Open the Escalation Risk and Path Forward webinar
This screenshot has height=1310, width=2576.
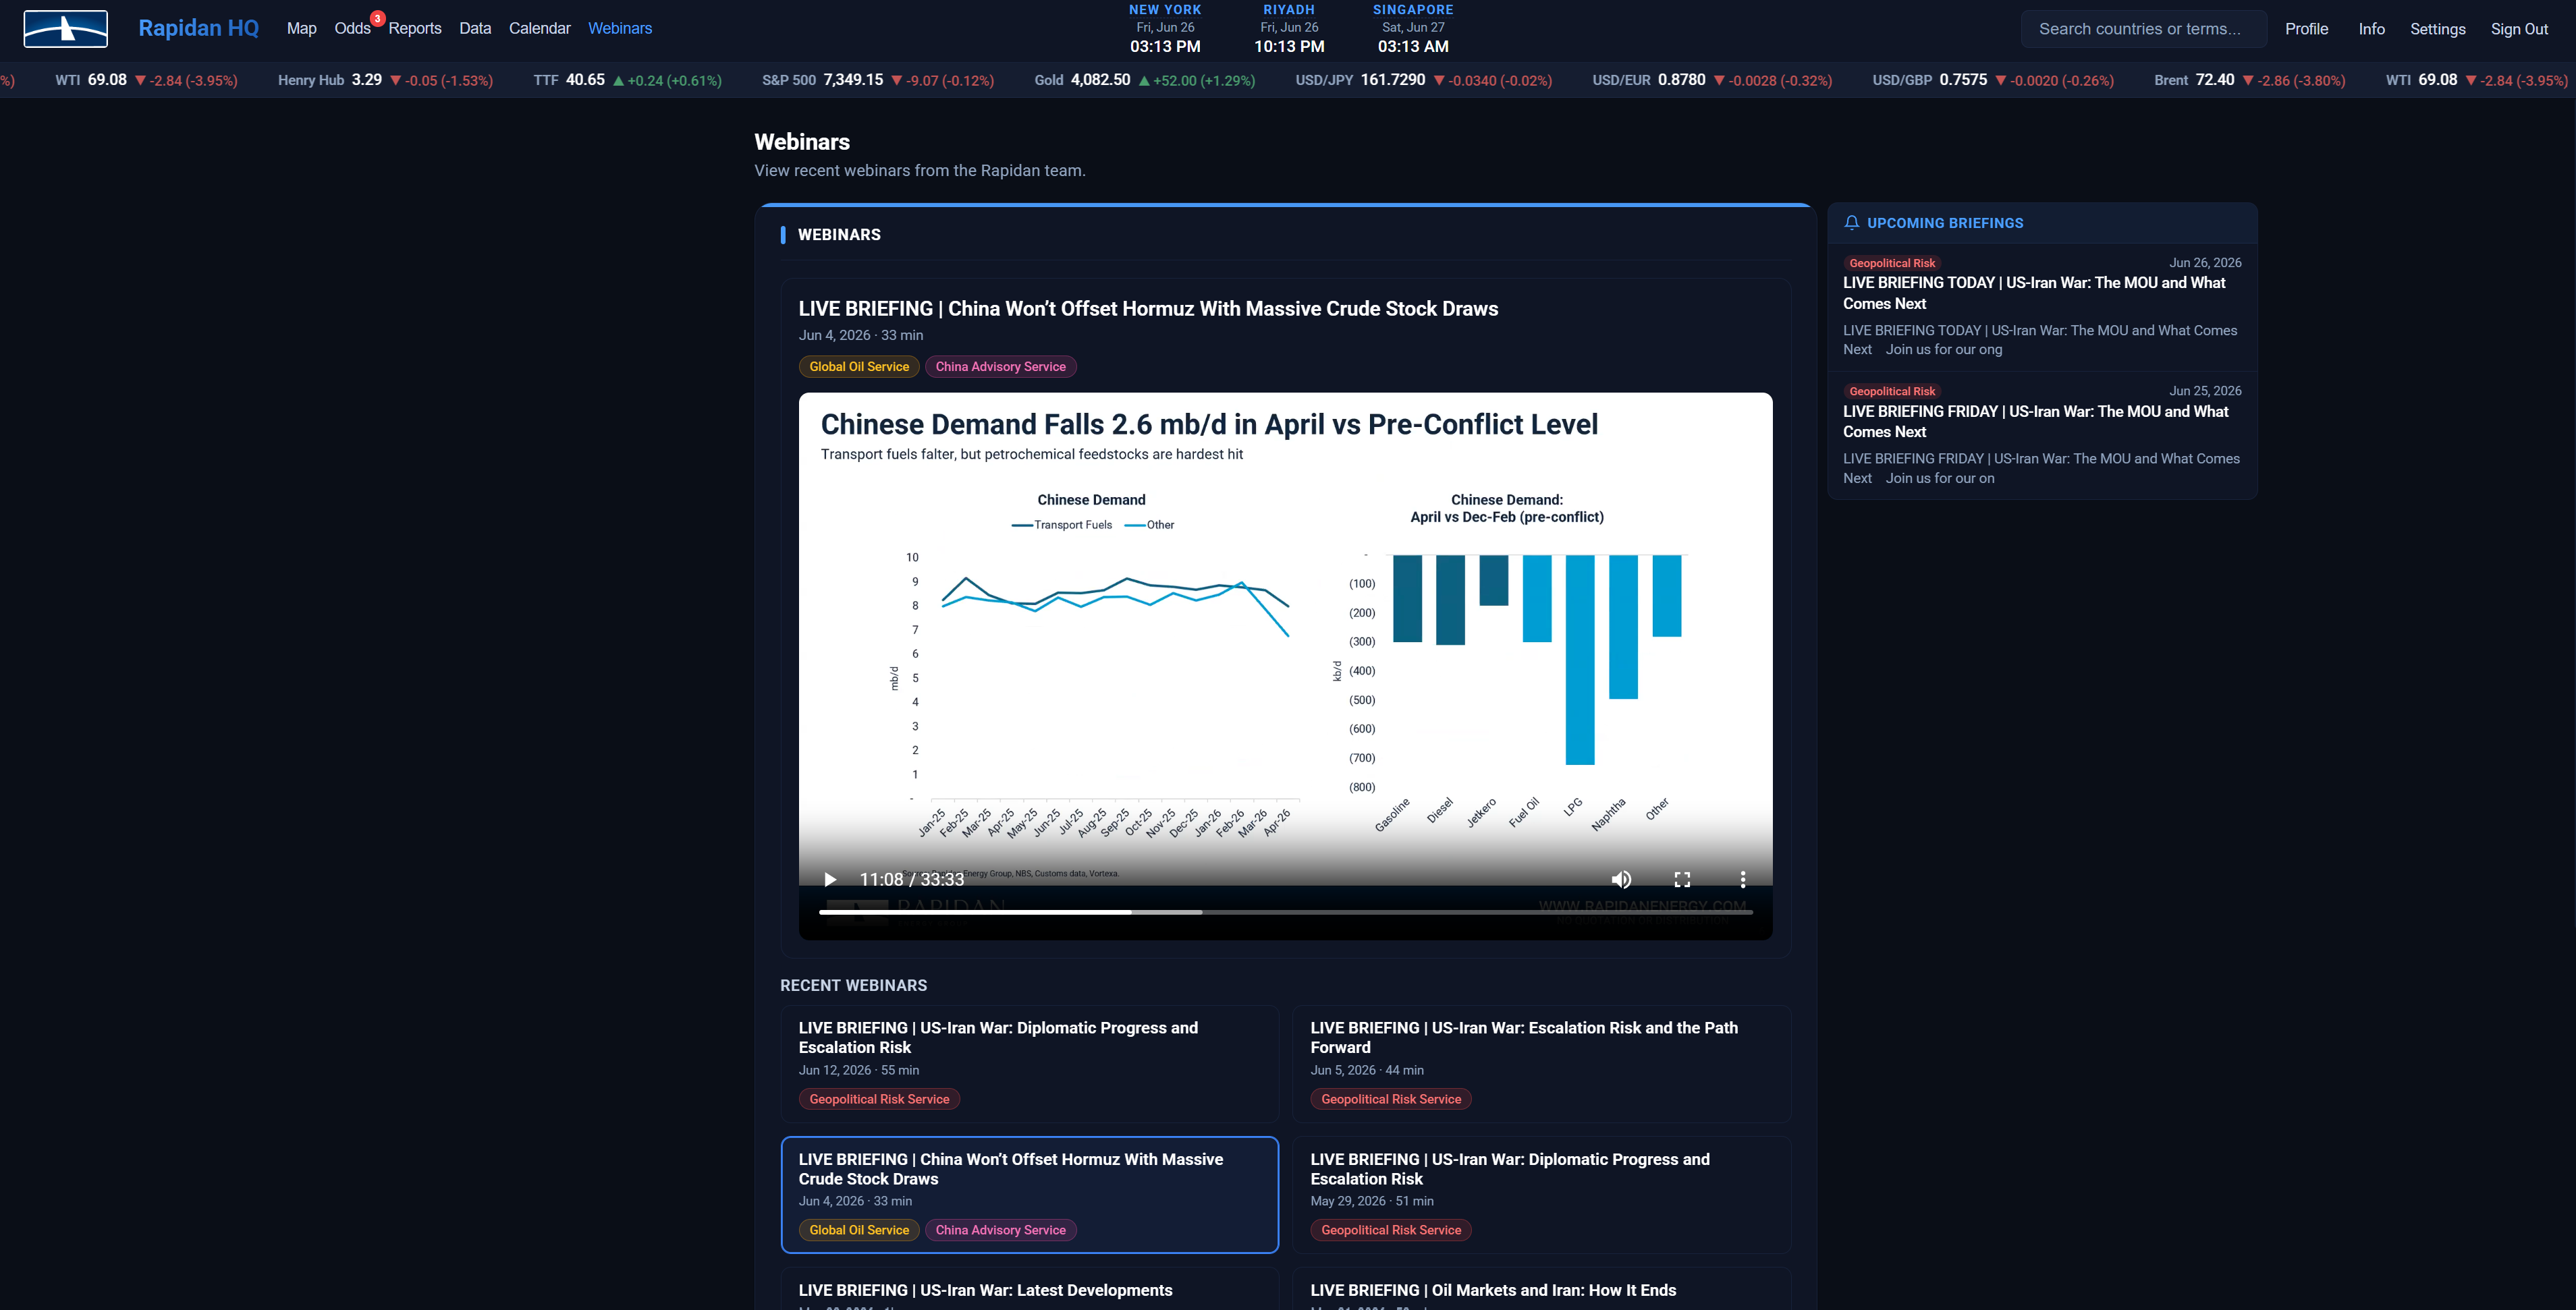1541,1063
